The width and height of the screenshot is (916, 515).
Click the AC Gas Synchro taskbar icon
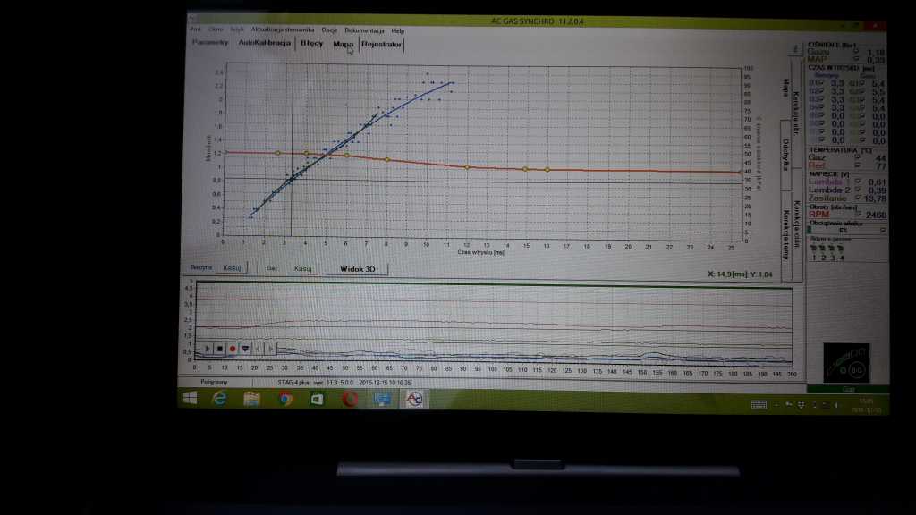(x=413, y=399)
